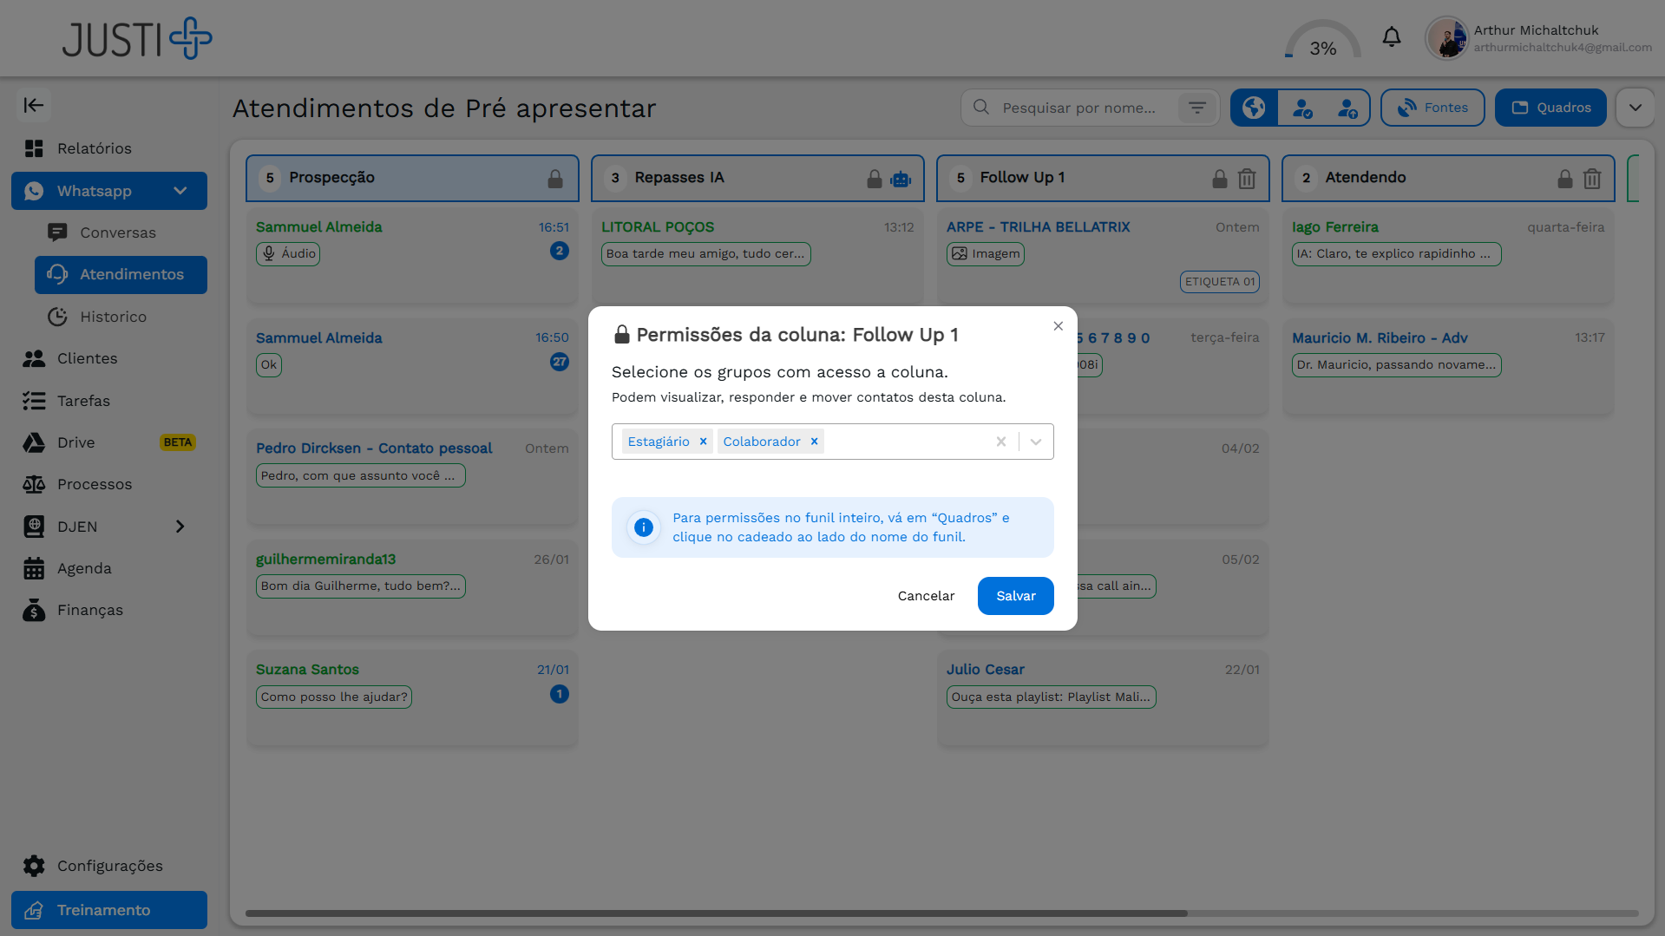Expand the groups dropdown in the permissions dialog
Viewport: 1665px width, 936px height.
point(1034,441)
